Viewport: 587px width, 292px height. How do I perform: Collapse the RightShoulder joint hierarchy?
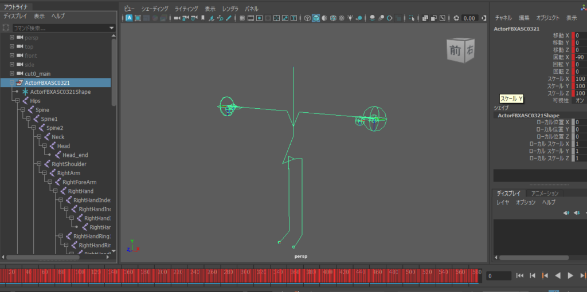click(x=39, y=164)
